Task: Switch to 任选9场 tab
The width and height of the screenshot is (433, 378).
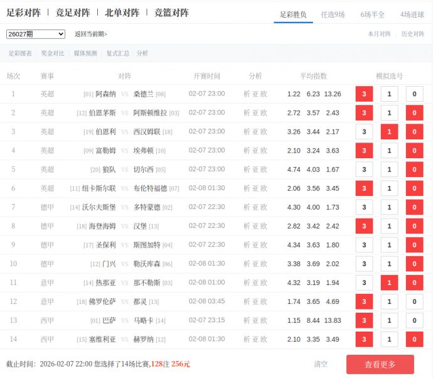Action: [333, 14]
